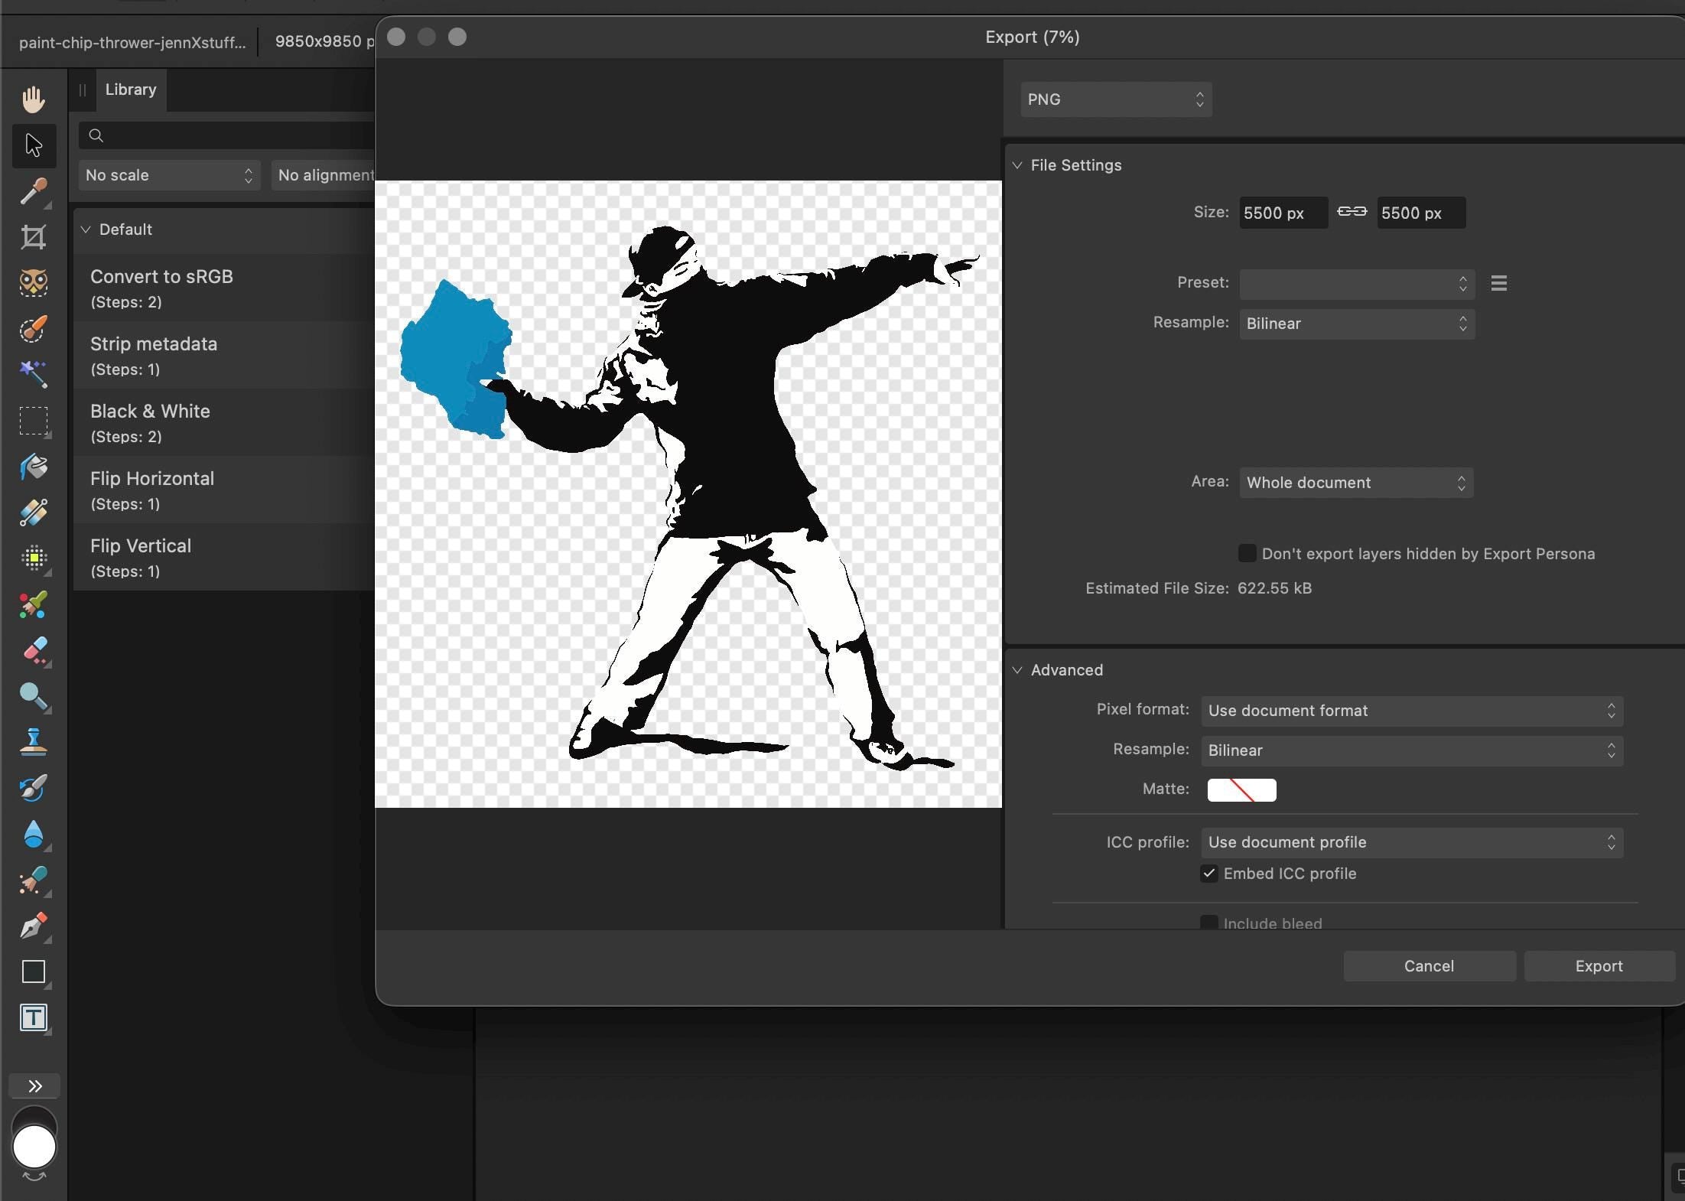Select the owl-shaped selection tool
This screenshot has width=1685, height=1201.
click(34, 283)
